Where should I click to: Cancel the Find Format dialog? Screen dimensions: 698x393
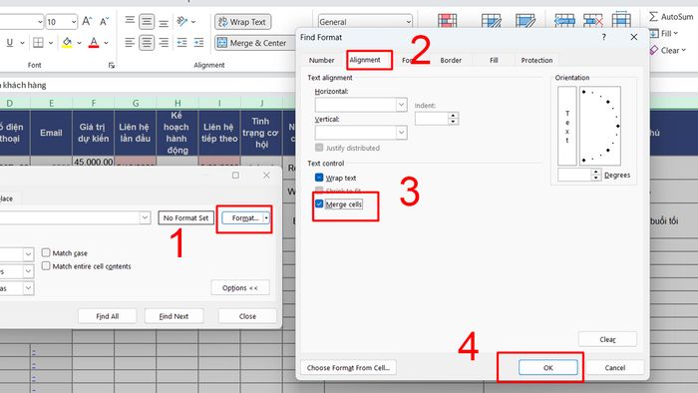point(615,368)
